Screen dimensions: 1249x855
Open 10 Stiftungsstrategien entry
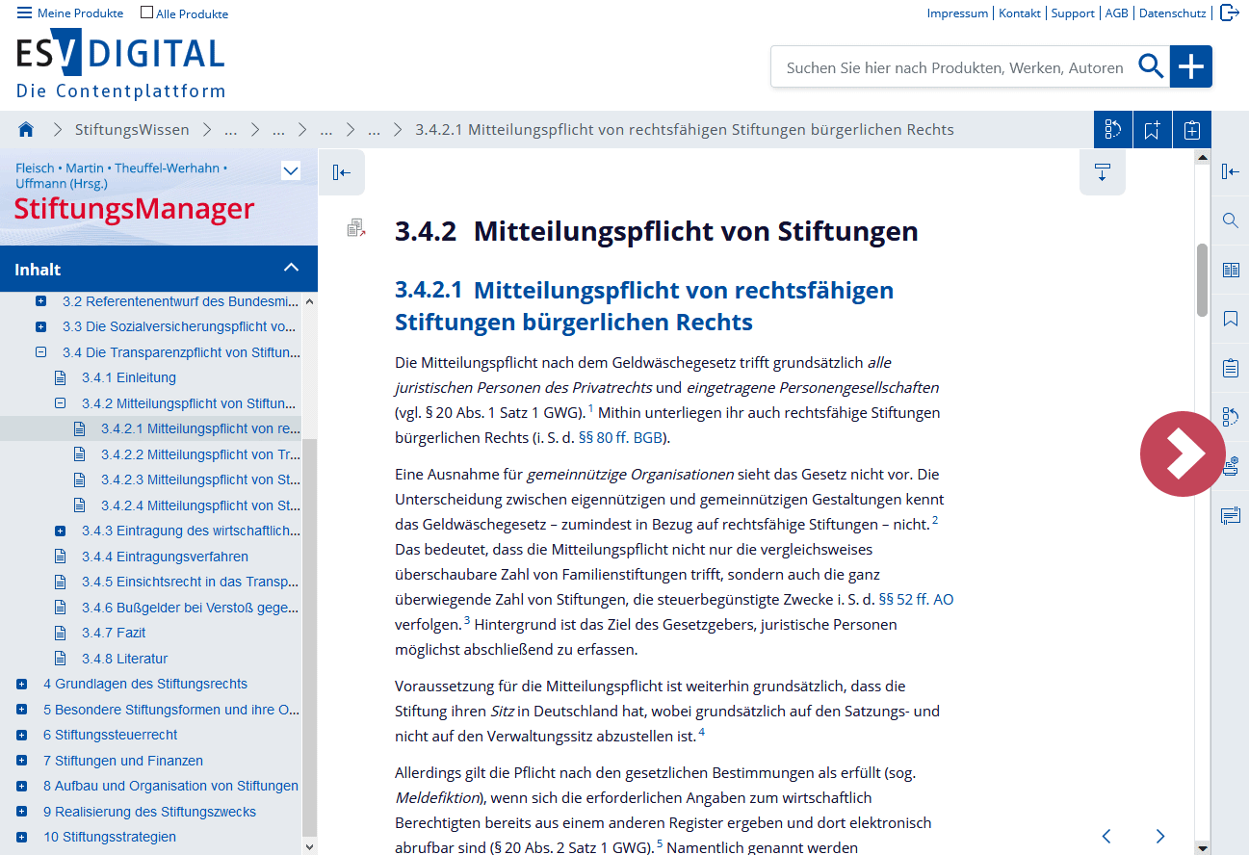pos(110,837)
